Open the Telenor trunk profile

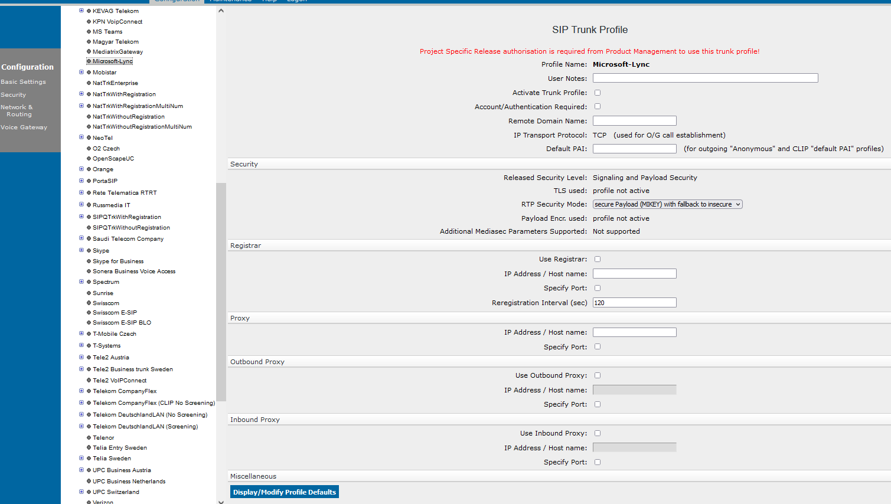tap(103, 438)
